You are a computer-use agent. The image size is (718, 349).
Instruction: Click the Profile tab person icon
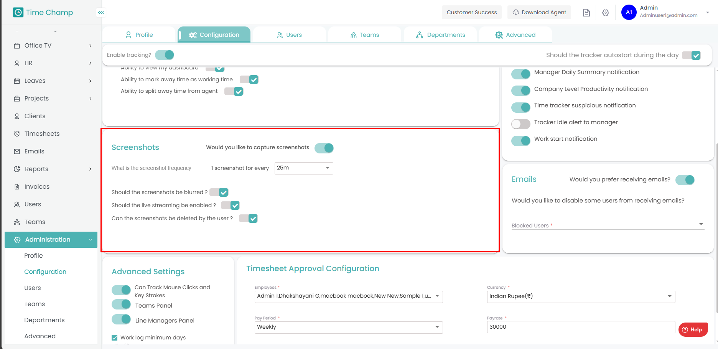pyautogui.click(x=128, y=35)
